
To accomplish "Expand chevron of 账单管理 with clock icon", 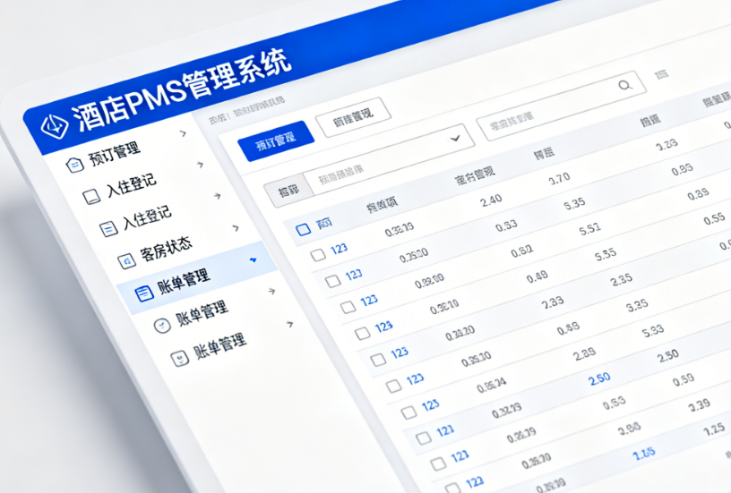I will [x=271, y=292].
